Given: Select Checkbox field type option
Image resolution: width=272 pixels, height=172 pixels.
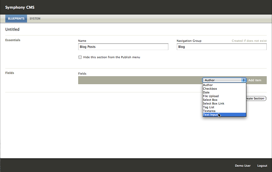Looking at the screenshot, I should pyautogui.click(x=210, y=89).
